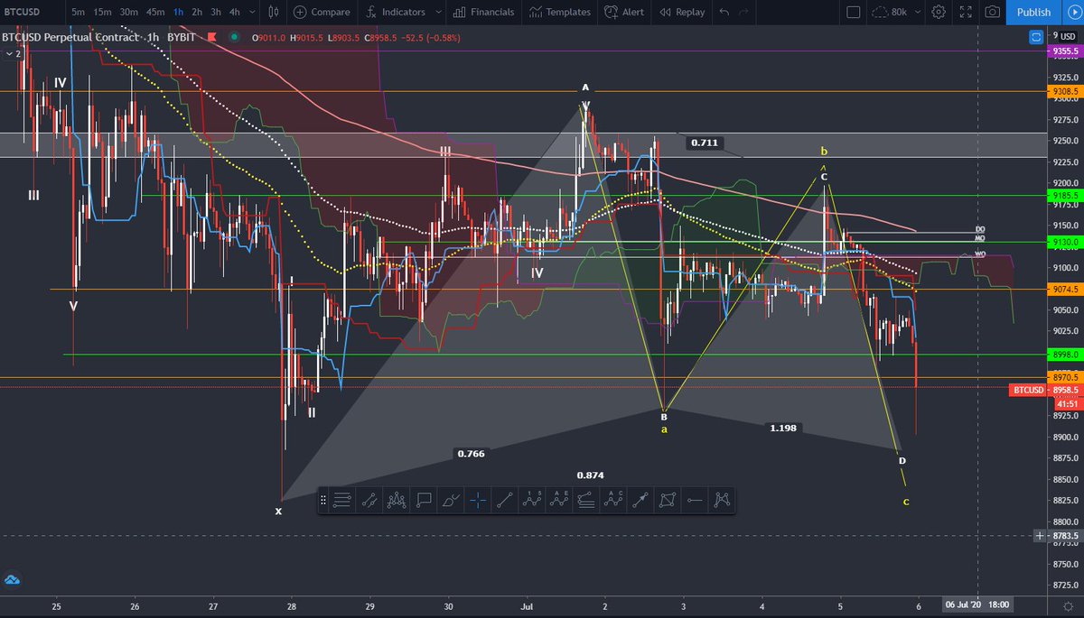Select the 5m timeframe

pos(79,12)
